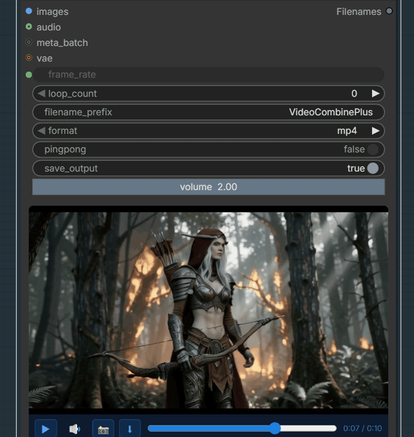Click the 0:07 / 0:10 time display
Image resolution: width=414 pixels, height=437 pixels.
point(362,428)
